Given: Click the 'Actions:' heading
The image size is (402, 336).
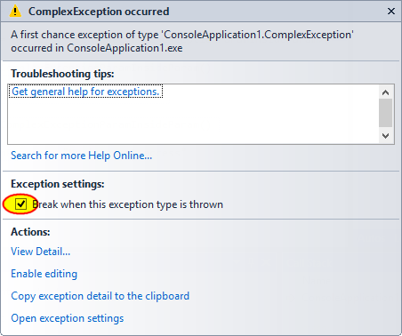Looking at the screenshot, I should 30,232.
